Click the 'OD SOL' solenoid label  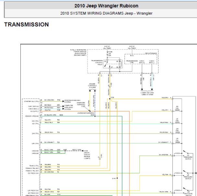tap(177, 107)
